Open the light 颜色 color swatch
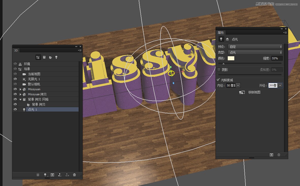This screenshot has height=186, width=300. (231, 58)
